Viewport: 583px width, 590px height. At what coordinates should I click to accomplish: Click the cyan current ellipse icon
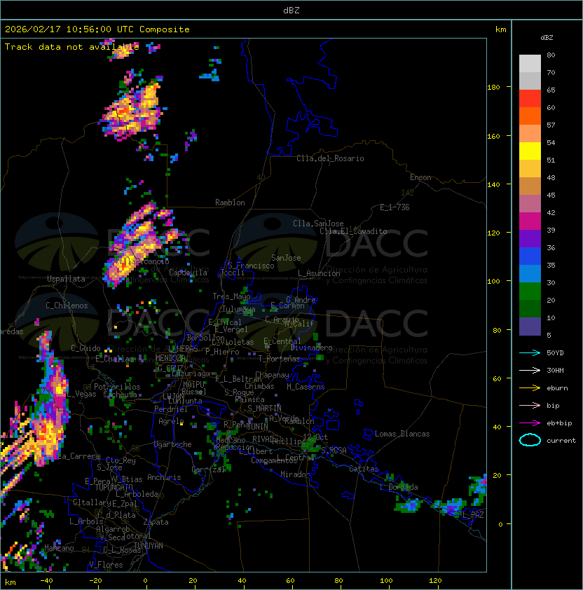point(530,440)
